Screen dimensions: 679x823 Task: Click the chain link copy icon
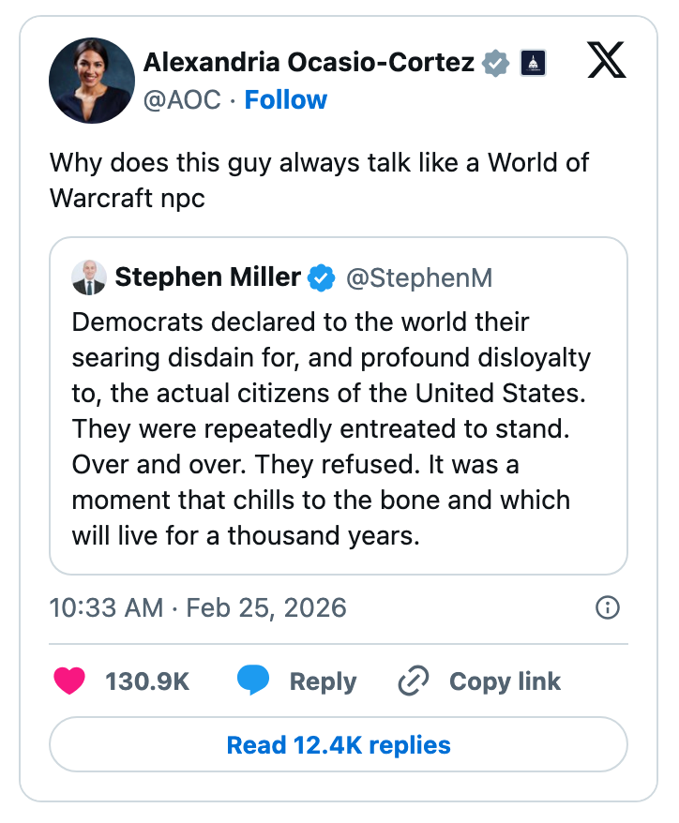413,681
